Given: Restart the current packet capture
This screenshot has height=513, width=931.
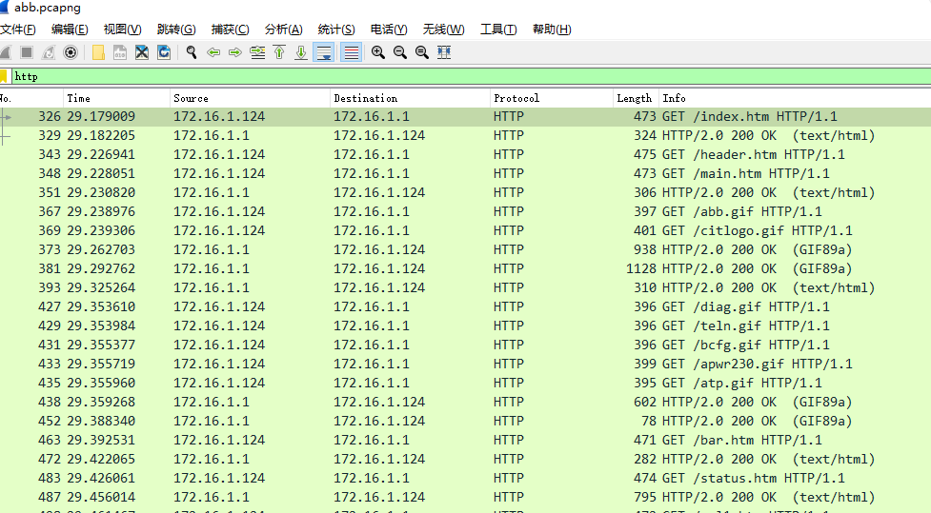Looking at the screenshot, I should click(48, 52).
